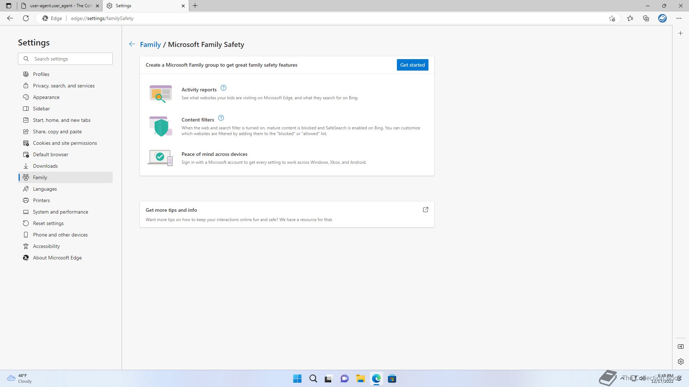Click the Family breadcrumb link
The width and height of the screenshot is (689, 387).
coord(150,44)
